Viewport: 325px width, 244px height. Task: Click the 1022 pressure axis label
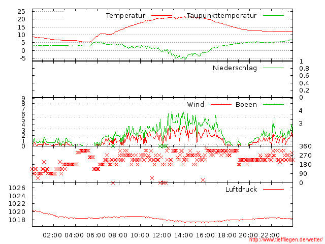(x=17, y=204)
